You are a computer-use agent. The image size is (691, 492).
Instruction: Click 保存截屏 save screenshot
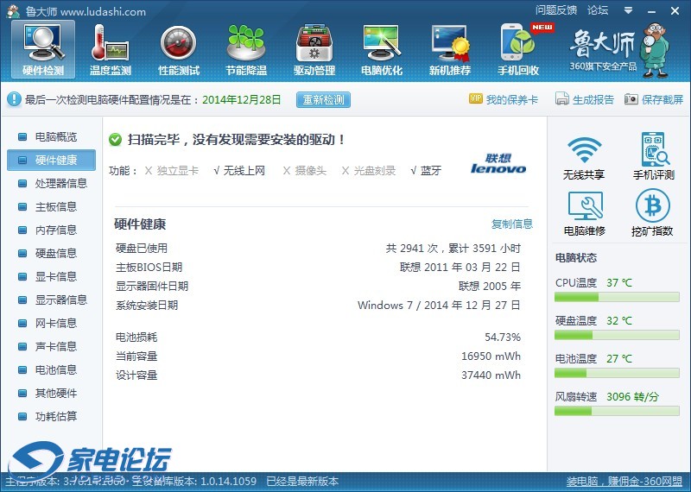click(654, 99)
